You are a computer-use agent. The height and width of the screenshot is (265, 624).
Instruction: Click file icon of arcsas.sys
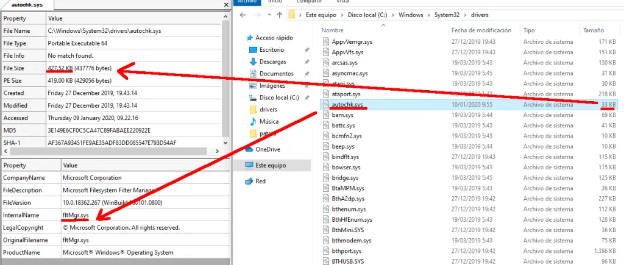325,63
